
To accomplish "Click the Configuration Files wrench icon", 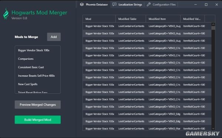I will point(148,4).
